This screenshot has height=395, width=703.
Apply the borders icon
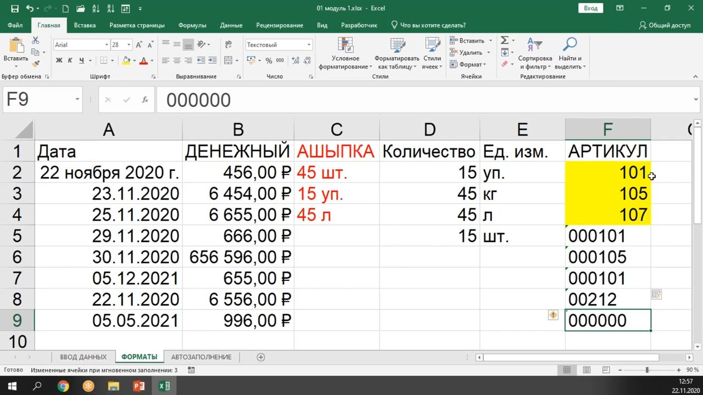coord(104,60)
